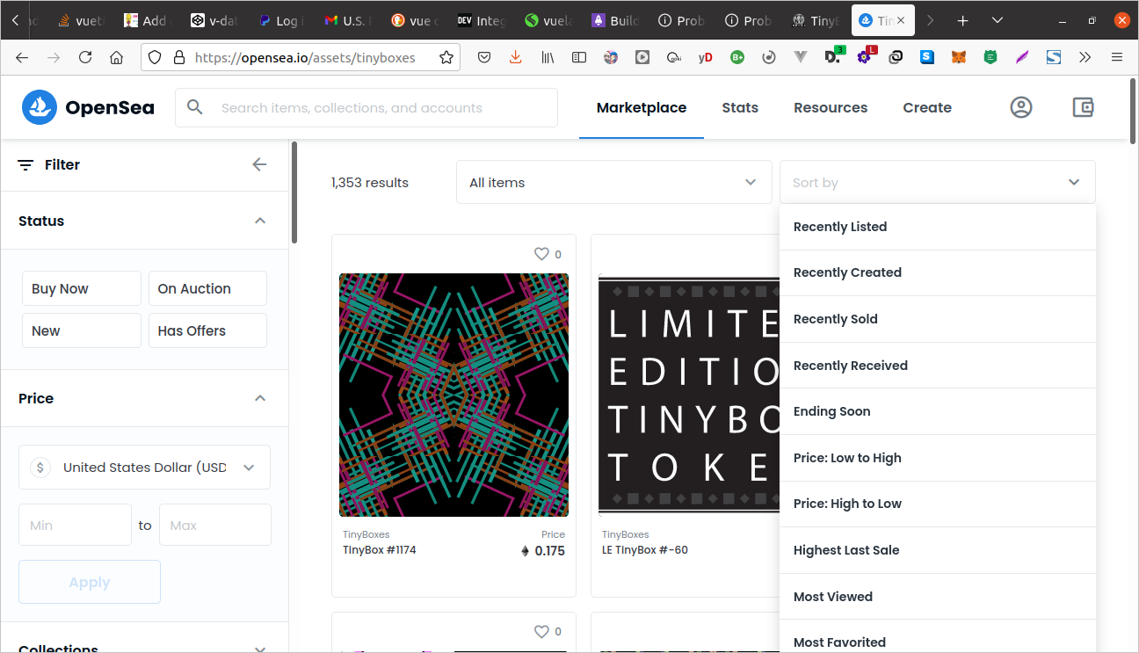Sort by Most Viewed

tap(937, 597)
